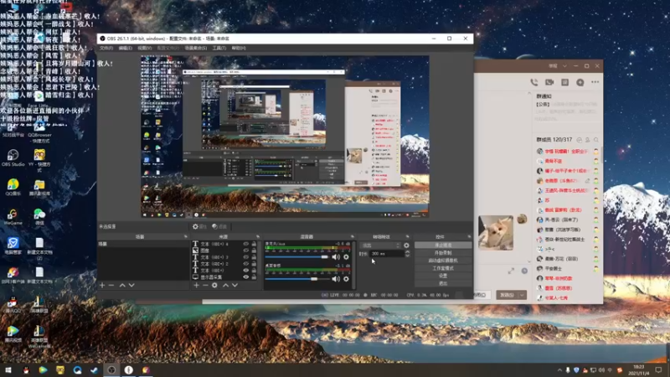Image resolution: width=670 pixels, height=377 pixels.
Task: Pop out the 混音器 dock panel
Action: [352, 236]
